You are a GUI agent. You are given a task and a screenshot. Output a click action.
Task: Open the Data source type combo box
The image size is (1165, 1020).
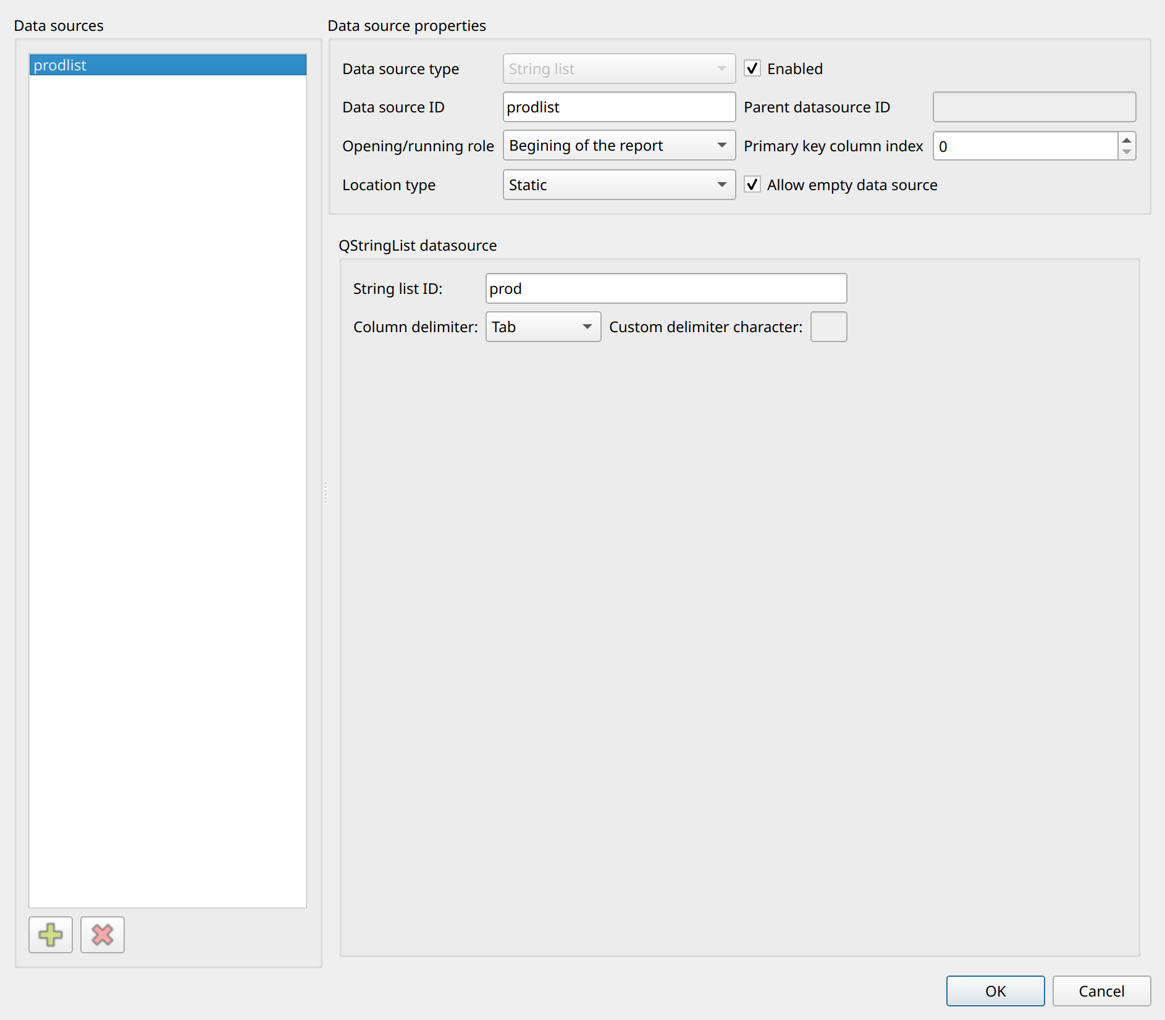(619, 69)
